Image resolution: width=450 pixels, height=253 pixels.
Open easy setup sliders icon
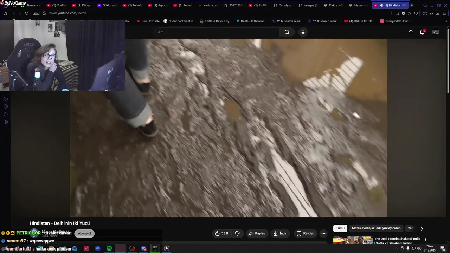(x=444, y=13)
